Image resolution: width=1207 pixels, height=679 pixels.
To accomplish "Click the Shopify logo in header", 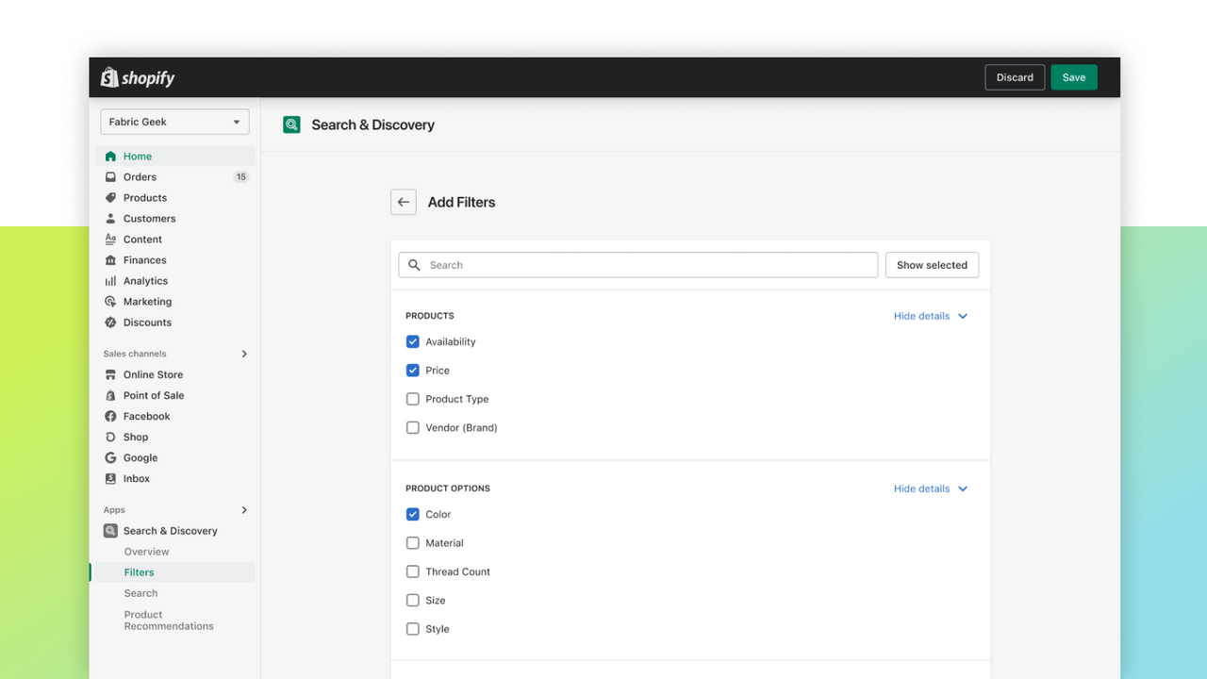I will (x=138, y=77).
